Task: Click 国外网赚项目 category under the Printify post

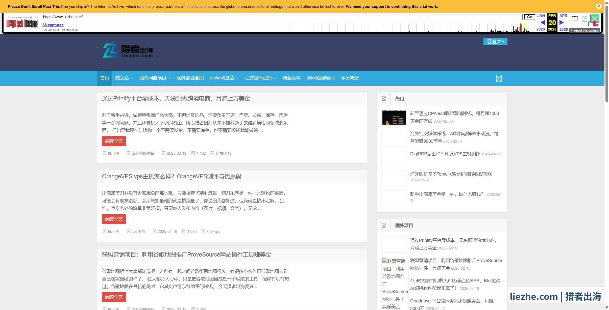Action: pos(143,153)
